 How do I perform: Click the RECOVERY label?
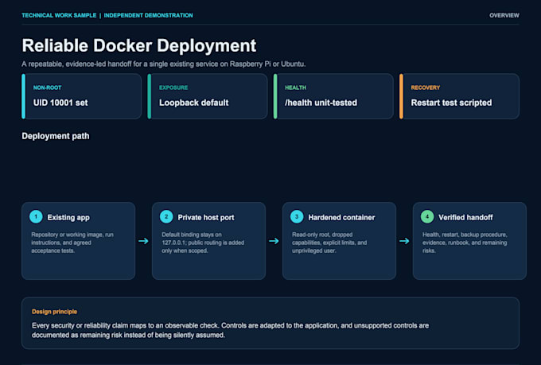click(426, 87)
